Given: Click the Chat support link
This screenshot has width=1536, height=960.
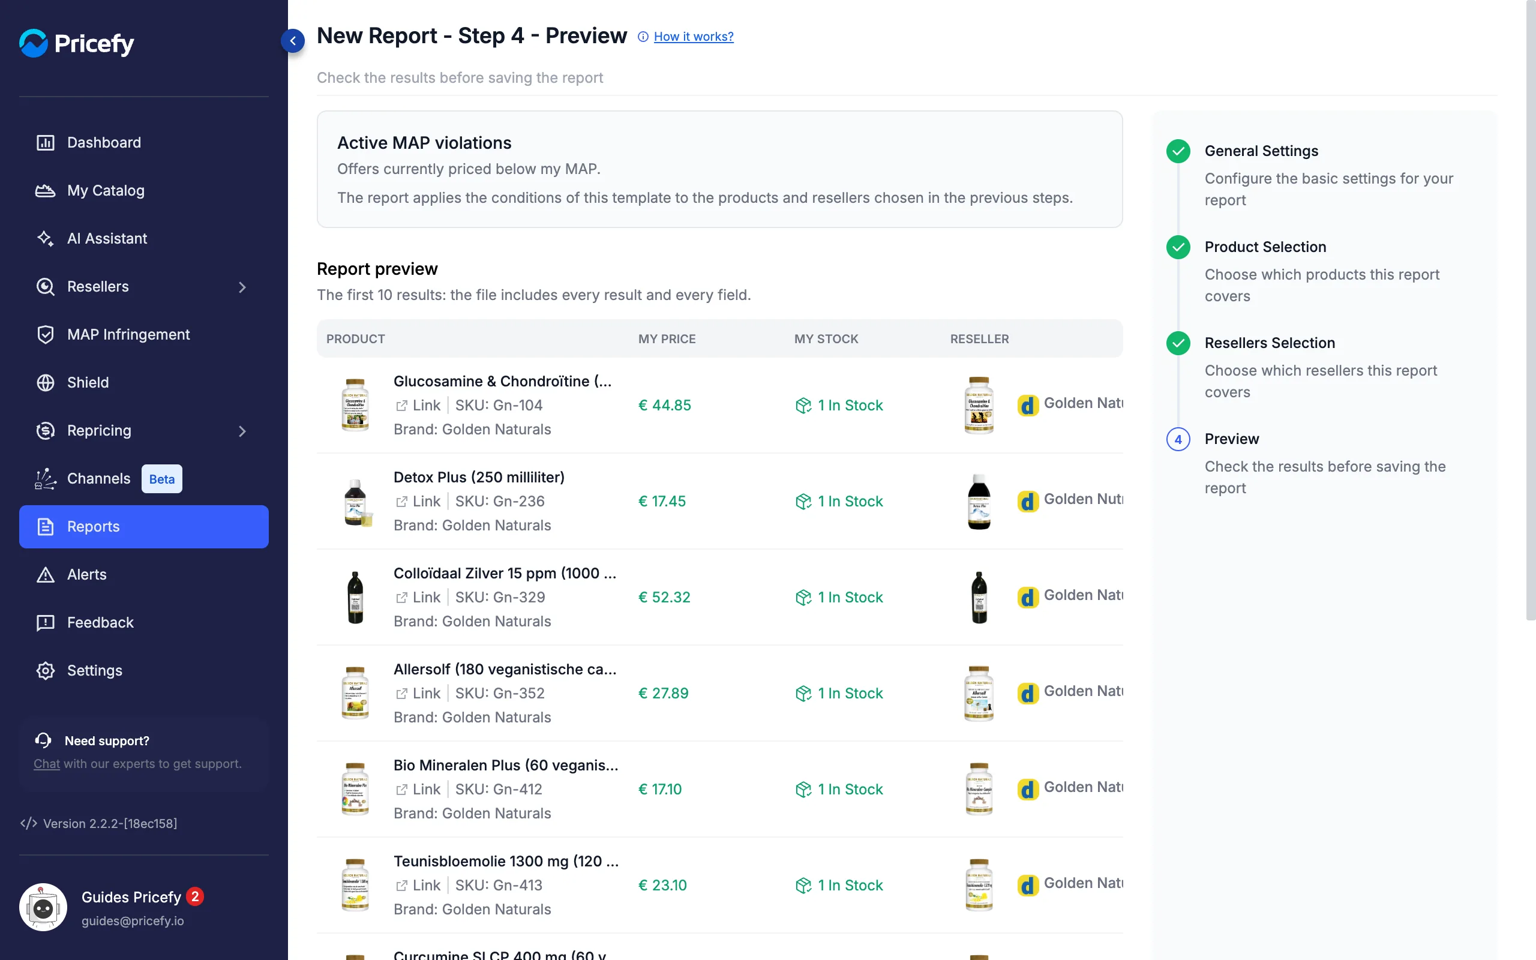Looking at the screenshot, I should (x=46, y=763).
